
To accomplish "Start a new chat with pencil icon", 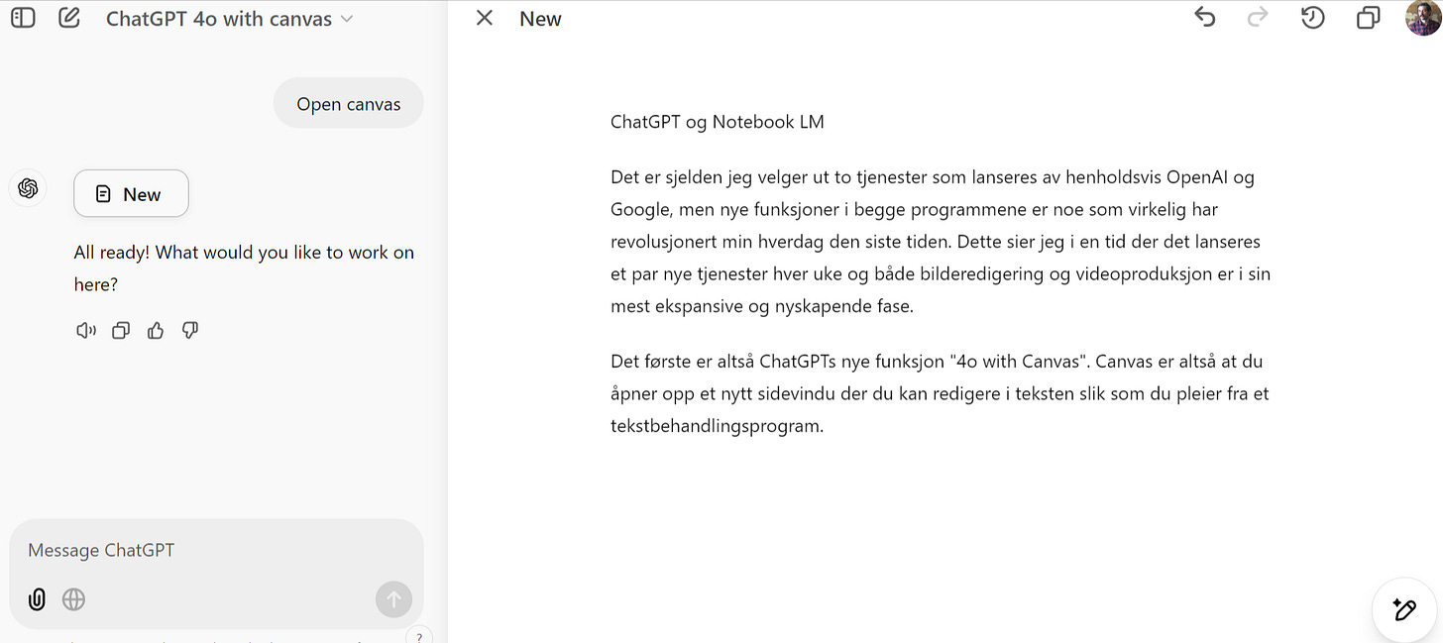I will point(68,18).
